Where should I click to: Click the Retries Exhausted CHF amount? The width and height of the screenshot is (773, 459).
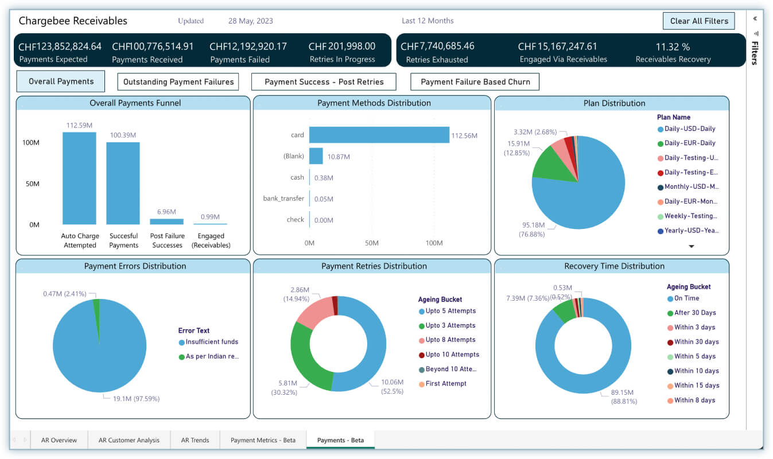pos(437,46)
